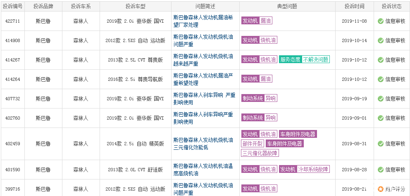Click model 2014款 2.5i 自动 精英版
410x196 pixels.
tap(136, 144)
